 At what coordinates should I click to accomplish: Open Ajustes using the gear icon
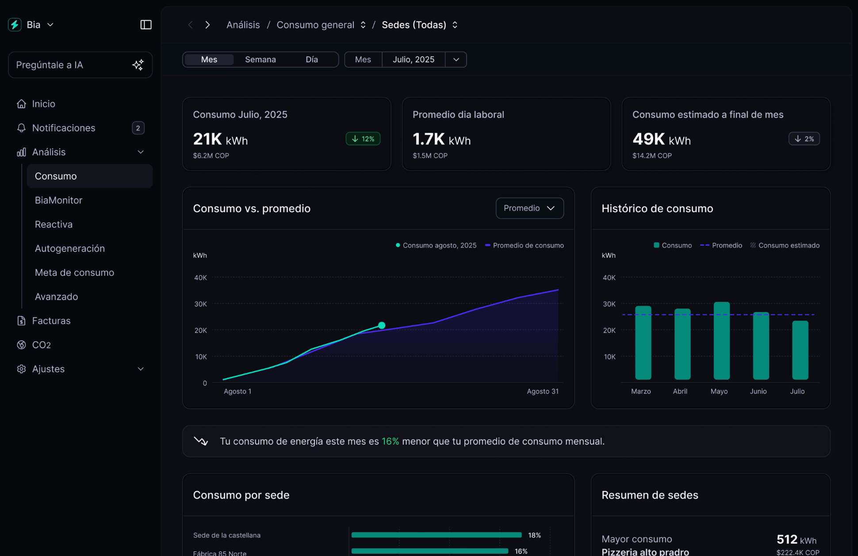tap(21, 369)
